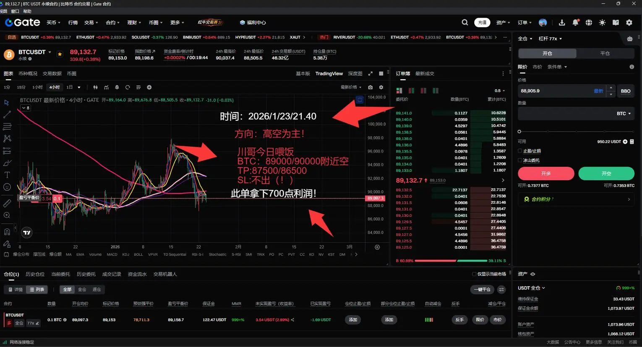Add funds with the plus icon beside 950.22 USDT
642x347 pixels.
click(x=625, y=142)
